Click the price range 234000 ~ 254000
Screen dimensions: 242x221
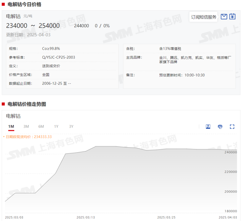point(33,26)
